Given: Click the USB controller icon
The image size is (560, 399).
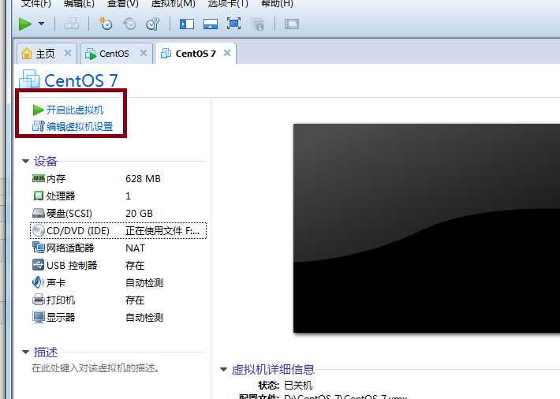Looking at the screenshot, I should [38, 265].
